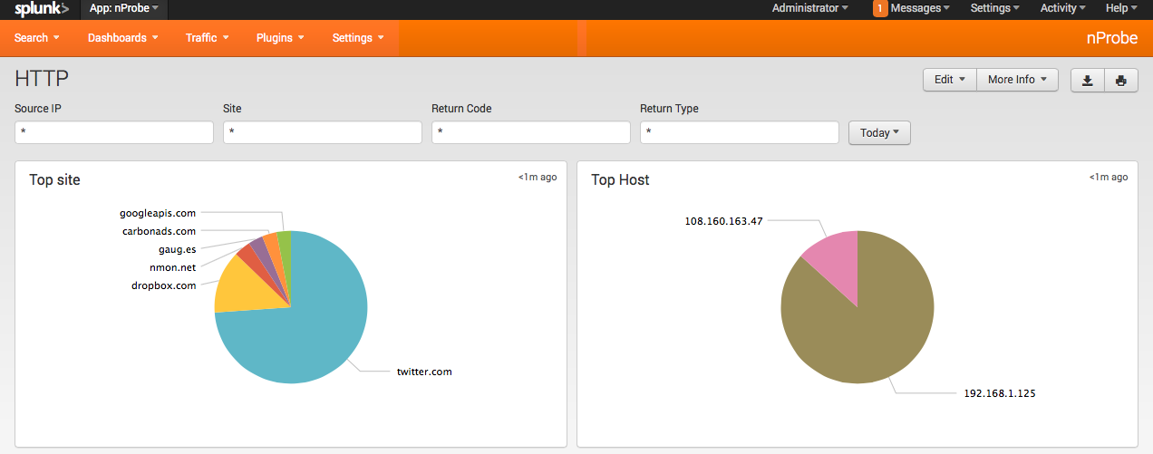This screenshot has height=454, width=1153.
Task: Open the top-bar Settings menu
Action: coord(994,8)
